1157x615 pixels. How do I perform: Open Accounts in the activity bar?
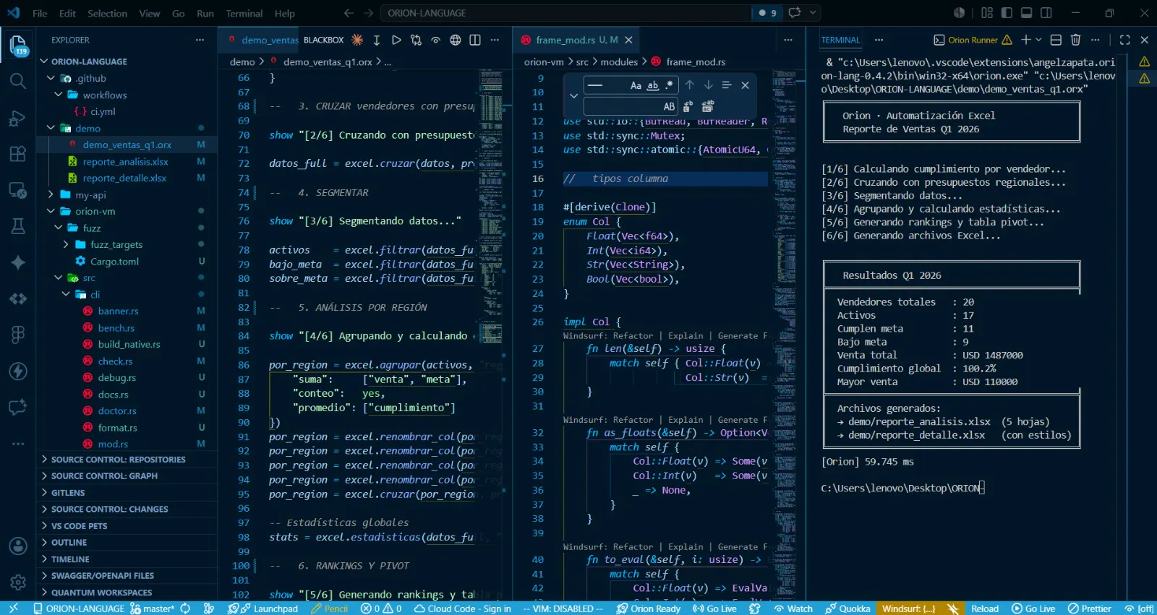point(18,546)
